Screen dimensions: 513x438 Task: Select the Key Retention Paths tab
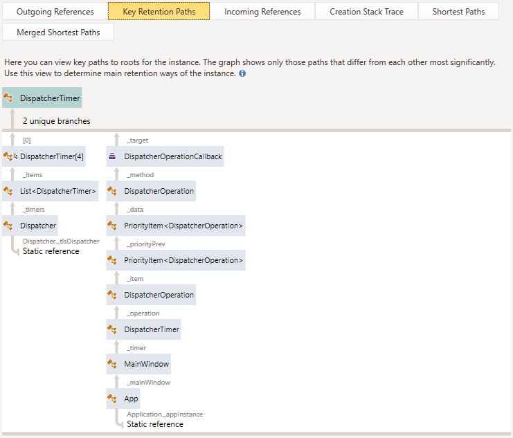tap(159, 12)
